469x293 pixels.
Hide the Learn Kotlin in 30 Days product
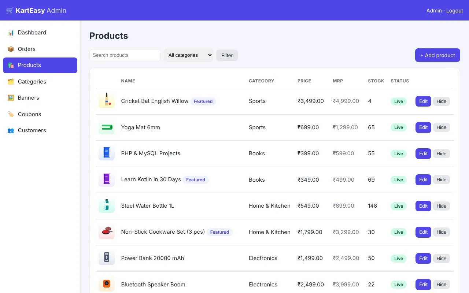tap(442, 180)
